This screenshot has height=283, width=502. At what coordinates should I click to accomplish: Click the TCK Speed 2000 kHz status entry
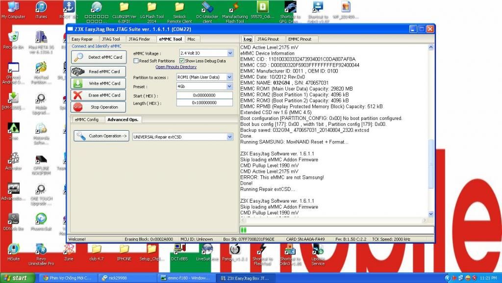click(391, 239)
